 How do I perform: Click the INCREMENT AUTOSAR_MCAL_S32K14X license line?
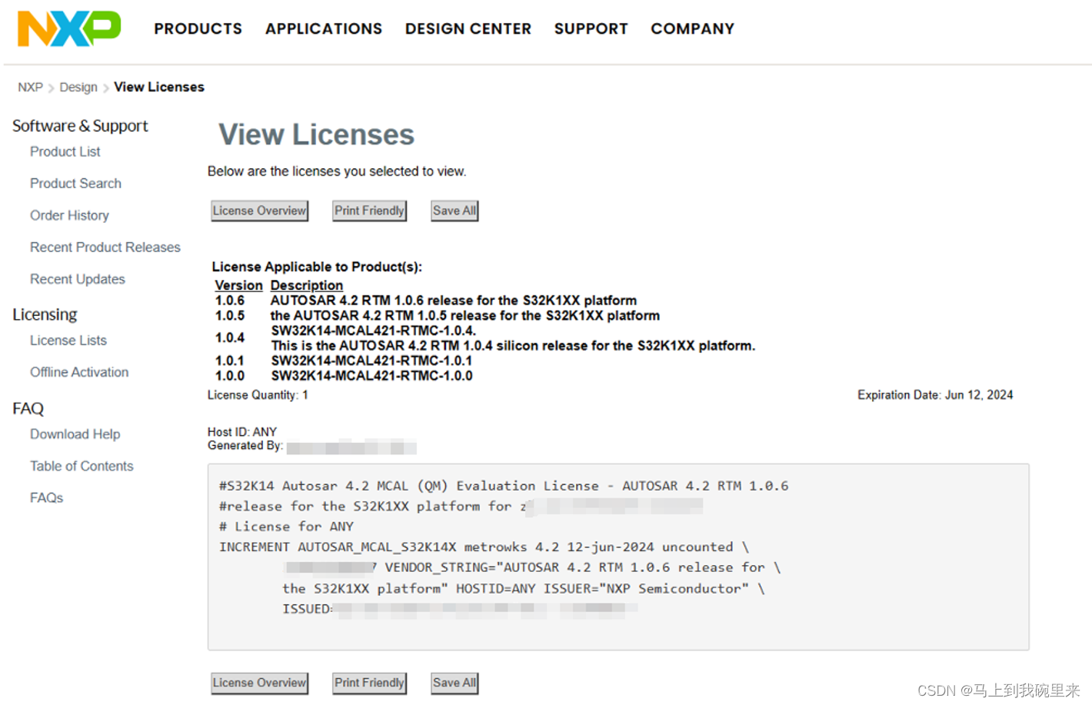(484, 547)
